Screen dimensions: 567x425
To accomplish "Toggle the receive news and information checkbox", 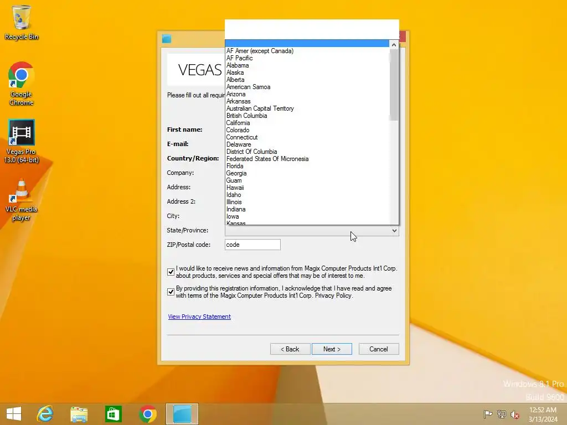I will (x=171, y=272).
